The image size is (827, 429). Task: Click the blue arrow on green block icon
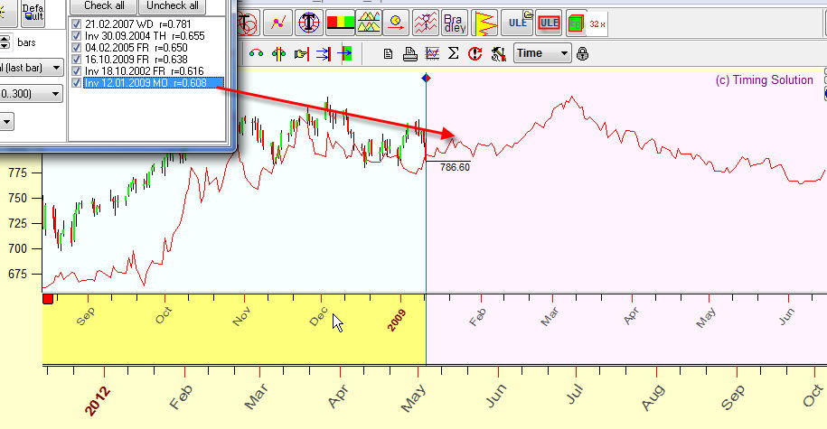[345, 53]
